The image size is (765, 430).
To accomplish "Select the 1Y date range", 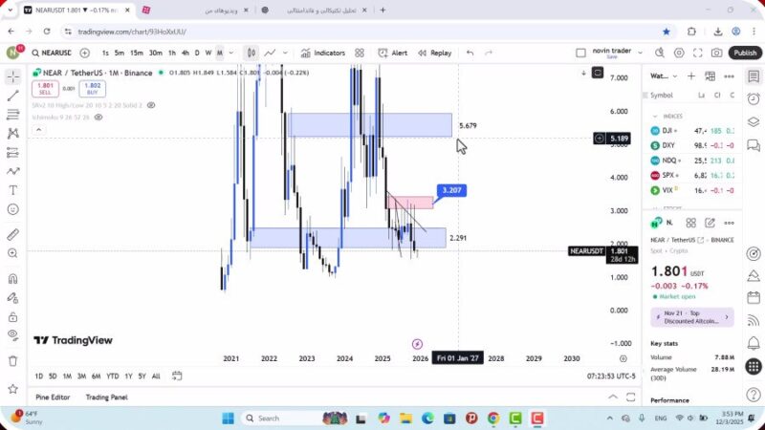I will click(x=127, y=376).
